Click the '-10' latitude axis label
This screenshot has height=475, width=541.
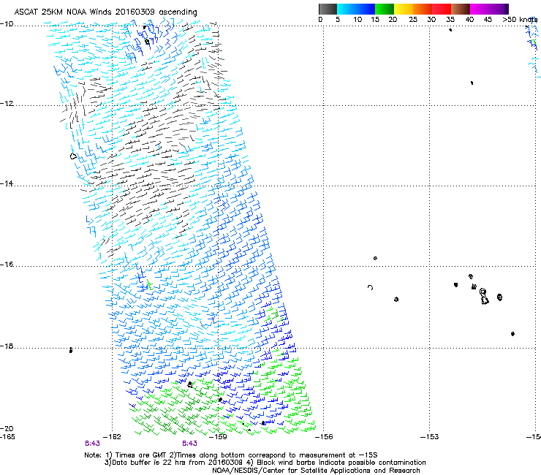coord(7,24)
